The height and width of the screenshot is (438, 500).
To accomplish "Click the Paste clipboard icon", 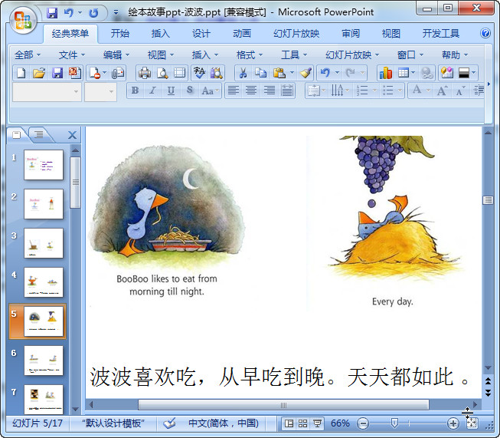I will (279, 73).
